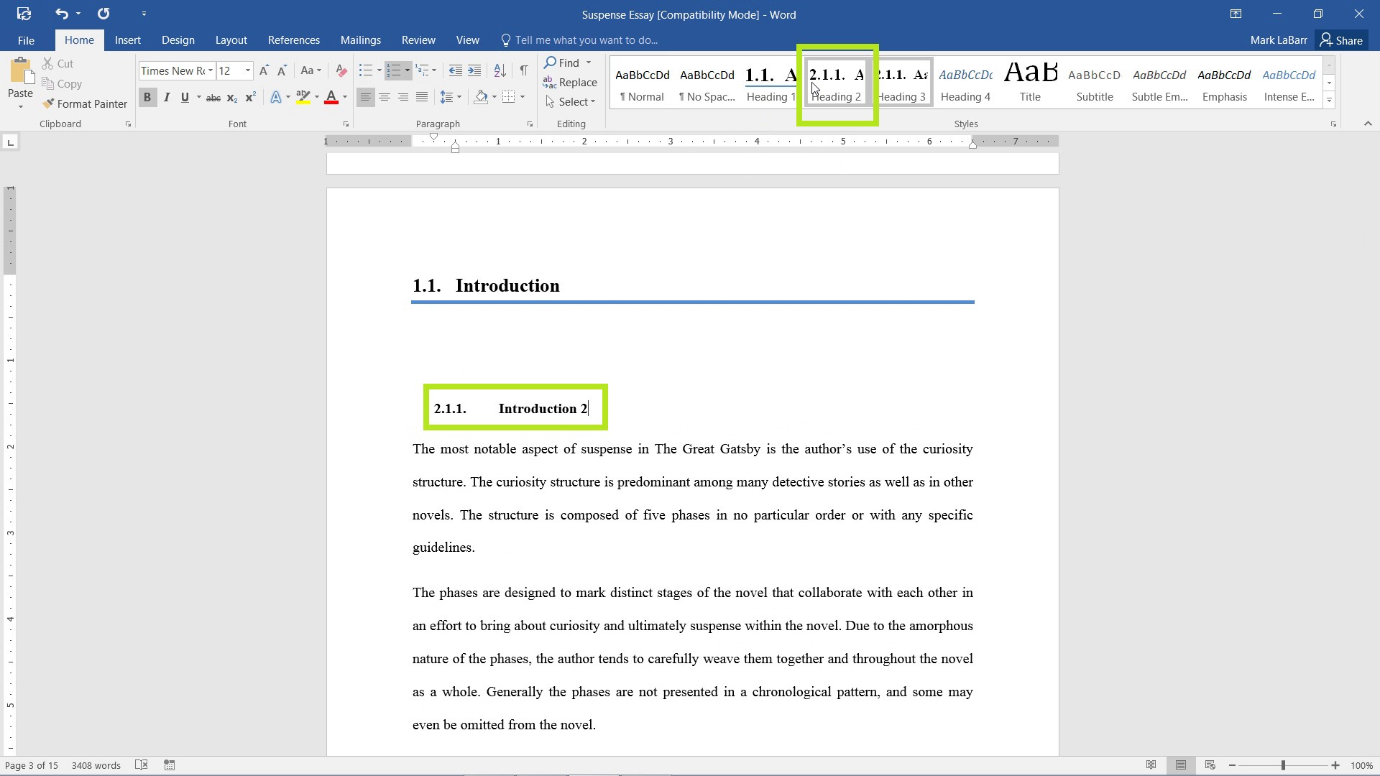
Task: Expand the Font name dropdown
Action: point(209,70)
